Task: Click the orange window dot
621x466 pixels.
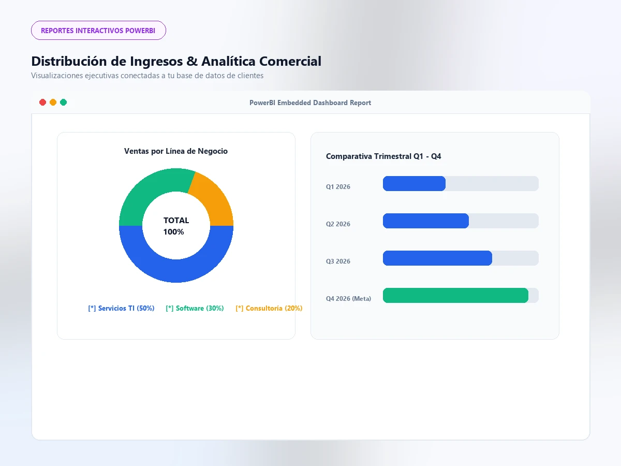Action: (x=53, y=103)
